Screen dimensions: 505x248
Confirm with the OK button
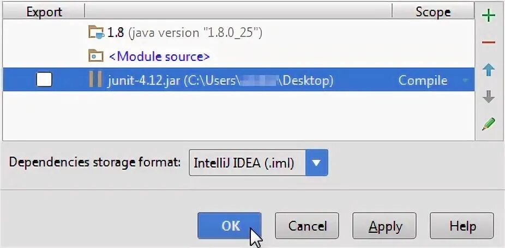click(x=229, y=226)
